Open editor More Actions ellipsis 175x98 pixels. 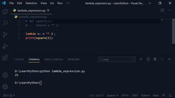(169, 10)
